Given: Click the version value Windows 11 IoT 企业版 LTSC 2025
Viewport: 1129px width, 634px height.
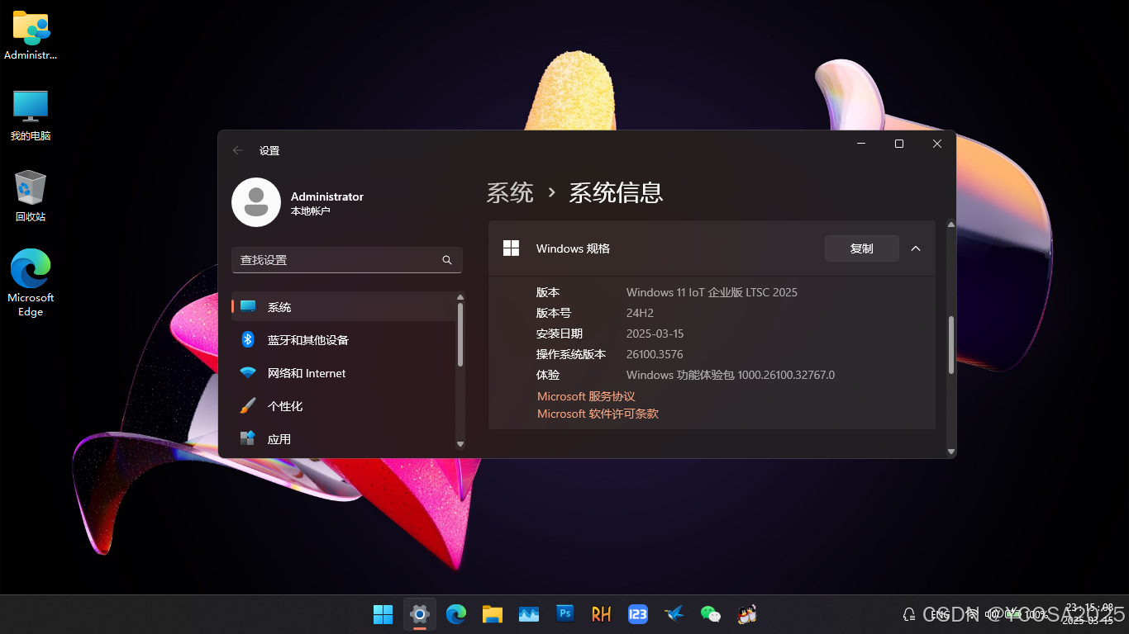Looking at the screenshot, I should coord(712,292).
